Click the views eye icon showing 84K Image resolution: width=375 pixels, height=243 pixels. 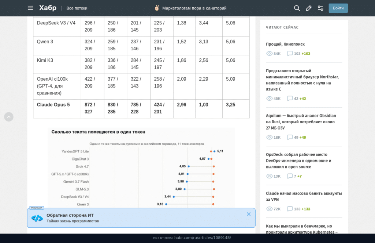269,53
